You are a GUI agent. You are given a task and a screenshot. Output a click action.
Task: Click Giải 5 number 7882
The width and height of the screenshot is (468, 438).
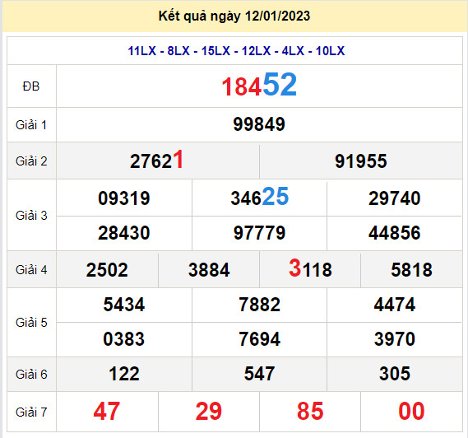[259, 305]
